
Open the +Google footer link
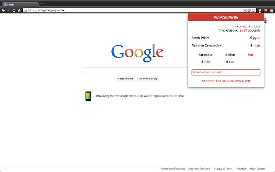pos(241,169)
